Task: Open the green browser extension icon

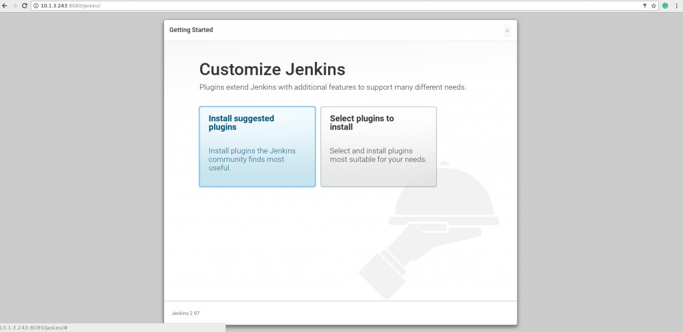Action: (x=665, y=5)
